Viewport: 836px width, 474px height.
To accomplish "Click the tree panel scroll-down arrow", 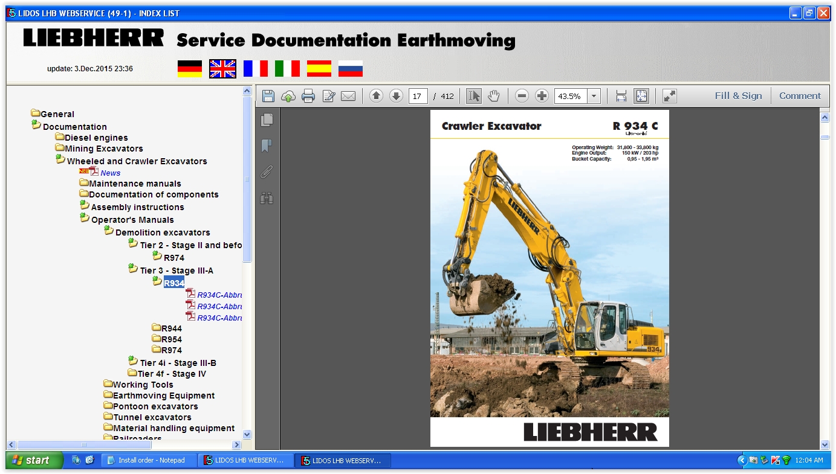I will (247, 435).
